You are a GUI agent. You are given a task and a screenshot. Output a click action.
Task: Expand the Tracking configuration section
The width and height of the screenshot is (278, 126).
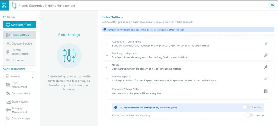[x=107, y=56]
